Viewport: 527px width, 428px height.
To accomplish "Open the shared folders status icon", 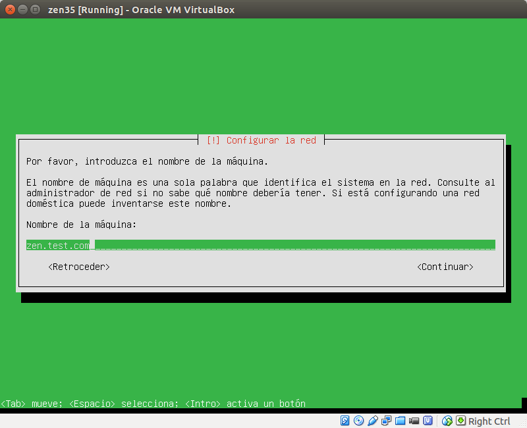I will 400,421.
